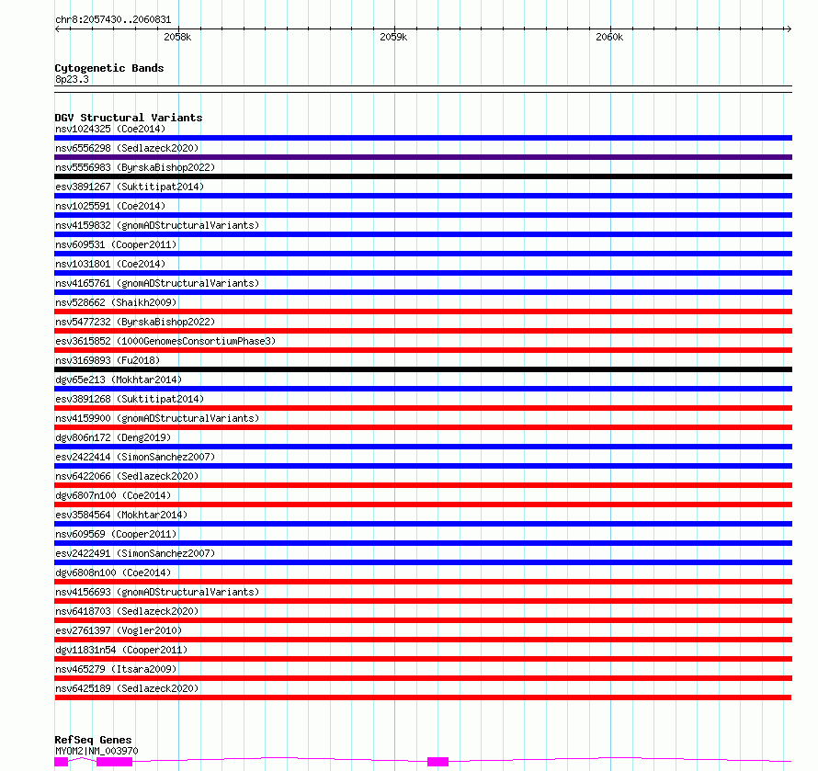Click the black bar under nsv5556983
This screenshot has width=818, height=771.
pyautogui.click(x=423, y=176)
